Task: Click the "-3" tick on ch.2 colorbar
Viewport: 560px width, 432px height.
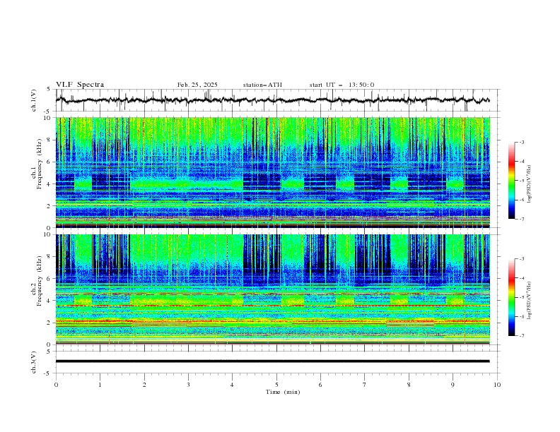Action: (x=521, y=259)
